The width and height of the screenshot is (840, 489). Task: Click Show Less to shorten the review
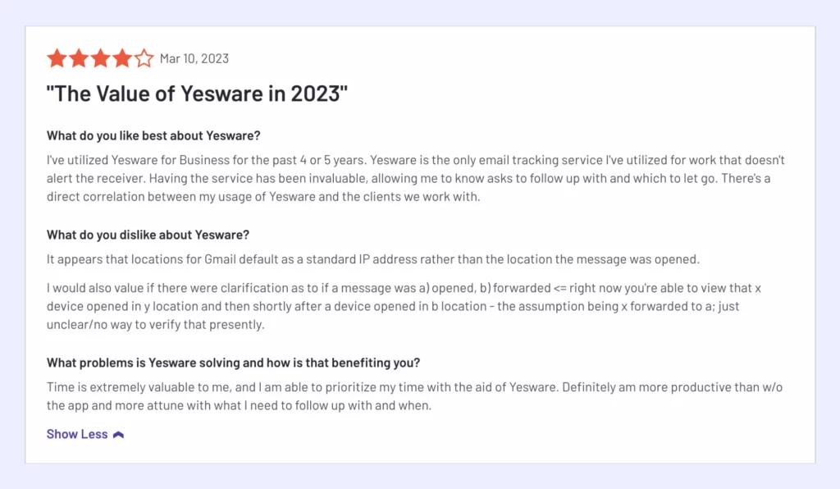pos(77,433)
